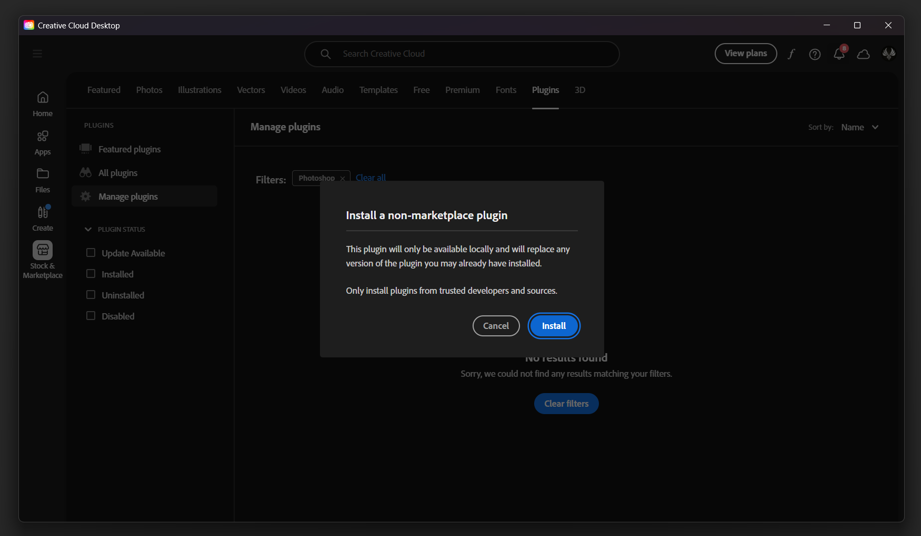Maximize the Creative Cloud Desktop window
Screen dimensions: 921x536
click(857, 25)
